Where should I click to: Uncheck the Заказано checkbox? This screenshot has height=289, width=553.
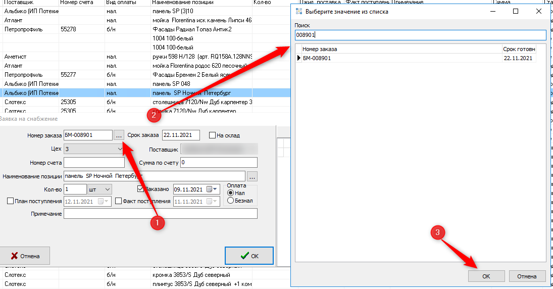pyautogui.click(x=141, y=189)
